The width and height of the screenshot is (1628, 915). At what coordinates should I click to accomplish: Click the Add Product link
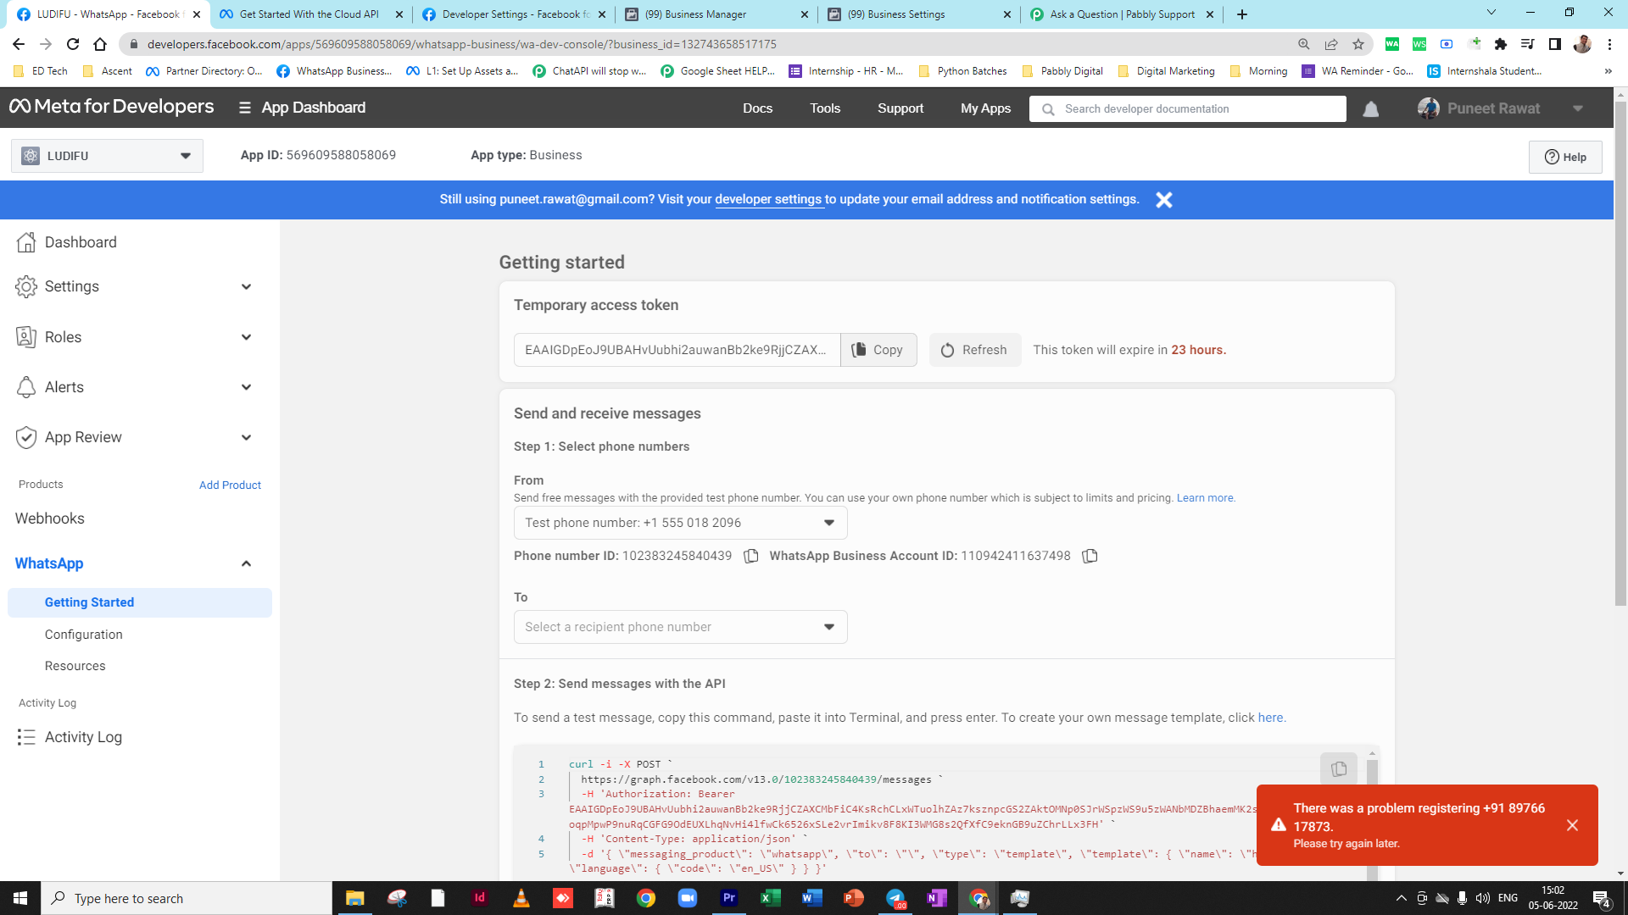click(230, 485)
